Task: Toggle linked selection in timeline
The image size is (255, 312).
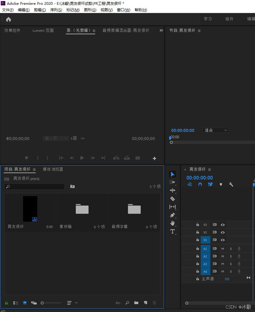Action: click(x=210, y=184)
